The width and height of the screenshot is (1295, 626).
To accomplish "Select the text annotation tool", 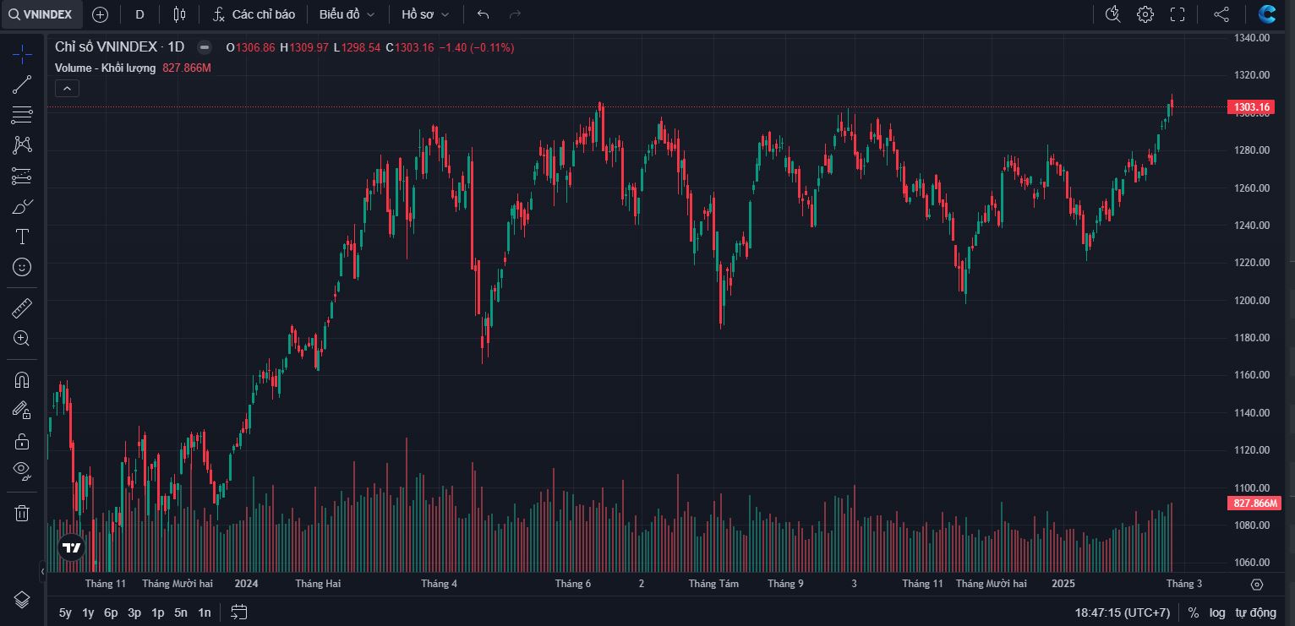I will pos(22,237).
